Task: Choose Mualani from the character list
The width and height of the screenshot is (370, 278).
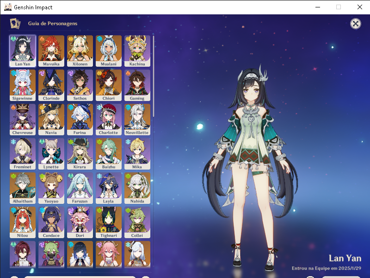Action: click(x=109, y=51)
